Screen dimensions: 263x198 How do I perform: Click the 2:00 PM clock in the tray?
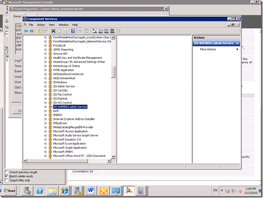click(251, 189)
